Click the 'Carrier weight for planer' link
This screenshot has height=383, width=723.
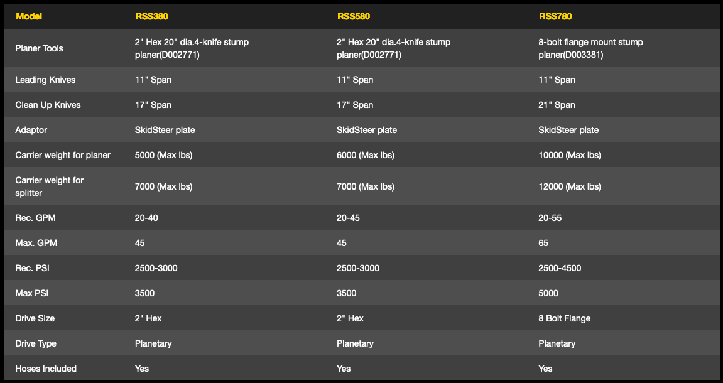point(63,155)
